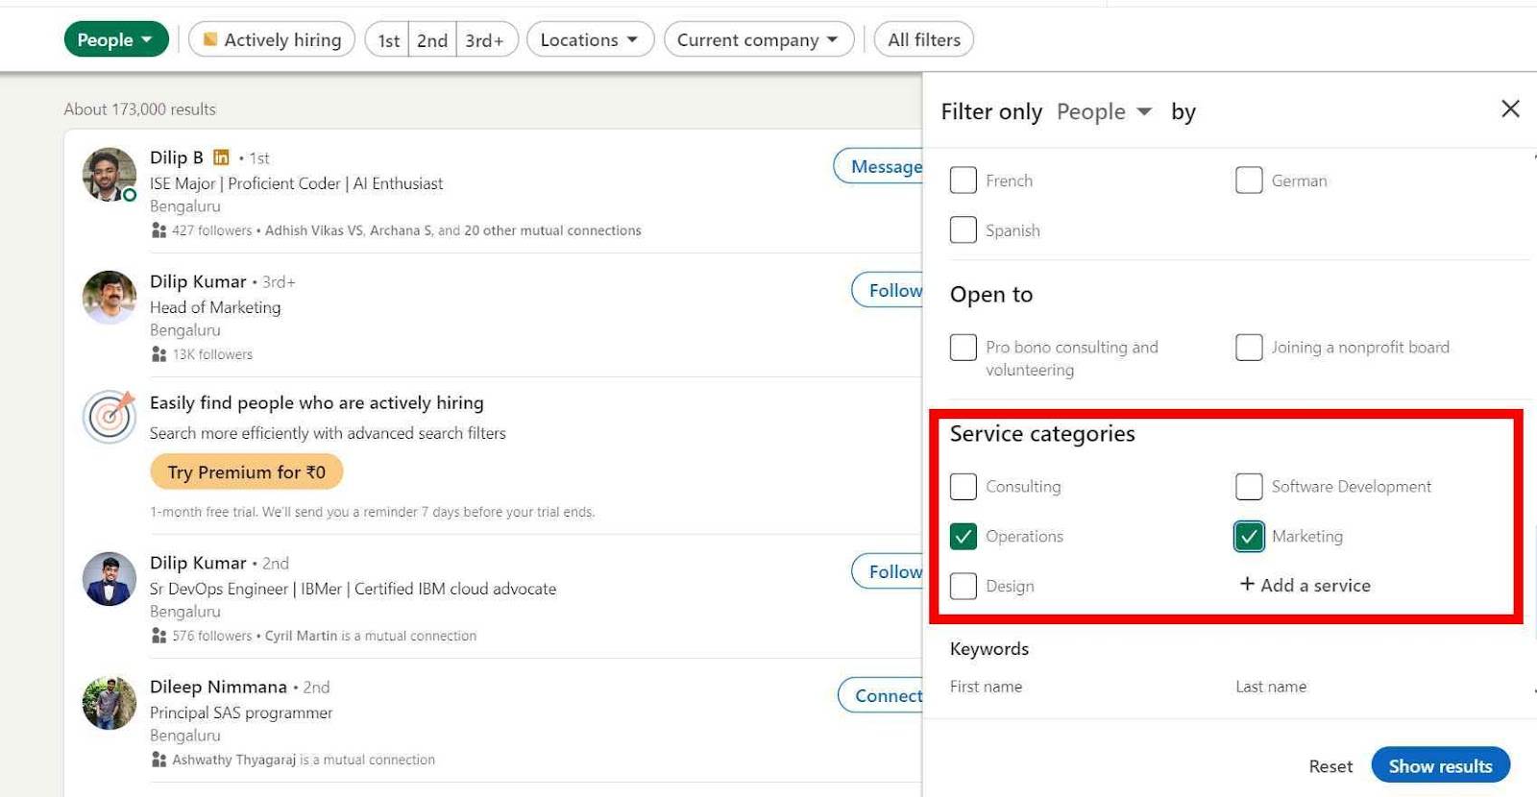1537x797 pixels.
Task: Click Add a service
Action: (x=1305, y=585)
